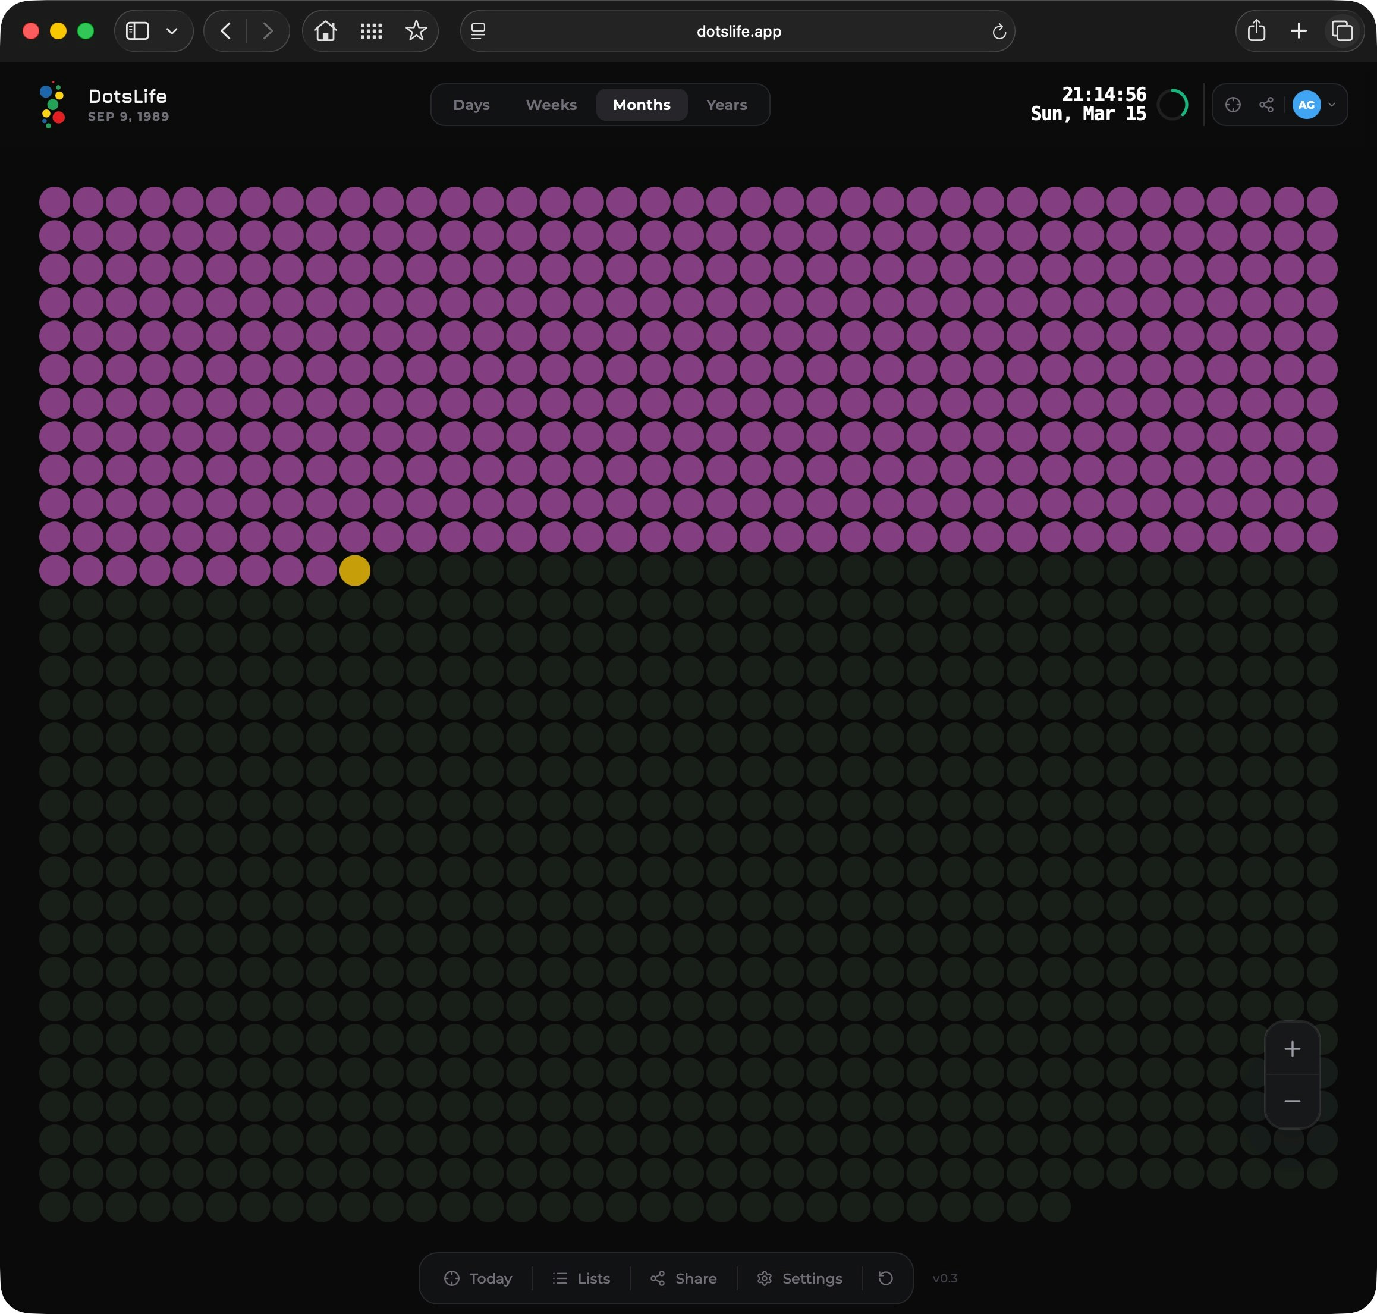The height and width of the screenshot is (1314, 1377).
Task: Click the browser home icon
Action: tap(326, 31)
